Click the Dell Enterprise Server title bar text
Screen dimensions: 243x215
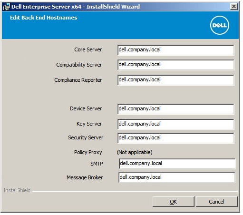point(76,7)
